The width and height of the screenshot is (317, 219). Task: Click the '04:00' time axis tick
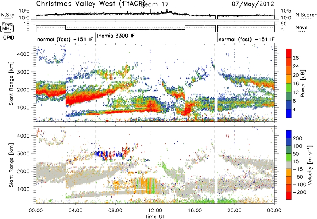pos(75,211)
